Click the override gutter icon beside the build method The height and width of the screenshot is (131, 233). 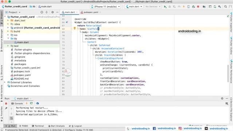[x=67, y=22]
